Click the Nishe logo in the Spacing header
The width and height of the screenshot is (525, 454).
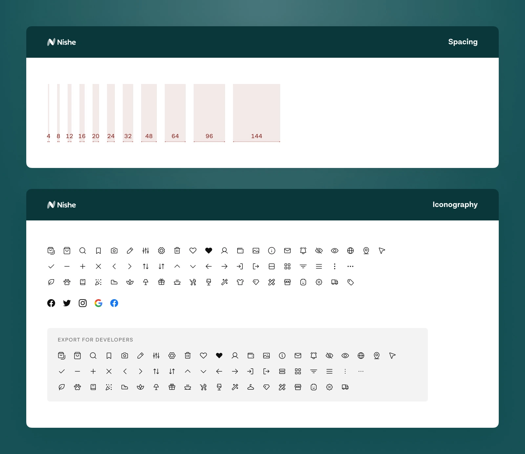[x=62, y=42]
